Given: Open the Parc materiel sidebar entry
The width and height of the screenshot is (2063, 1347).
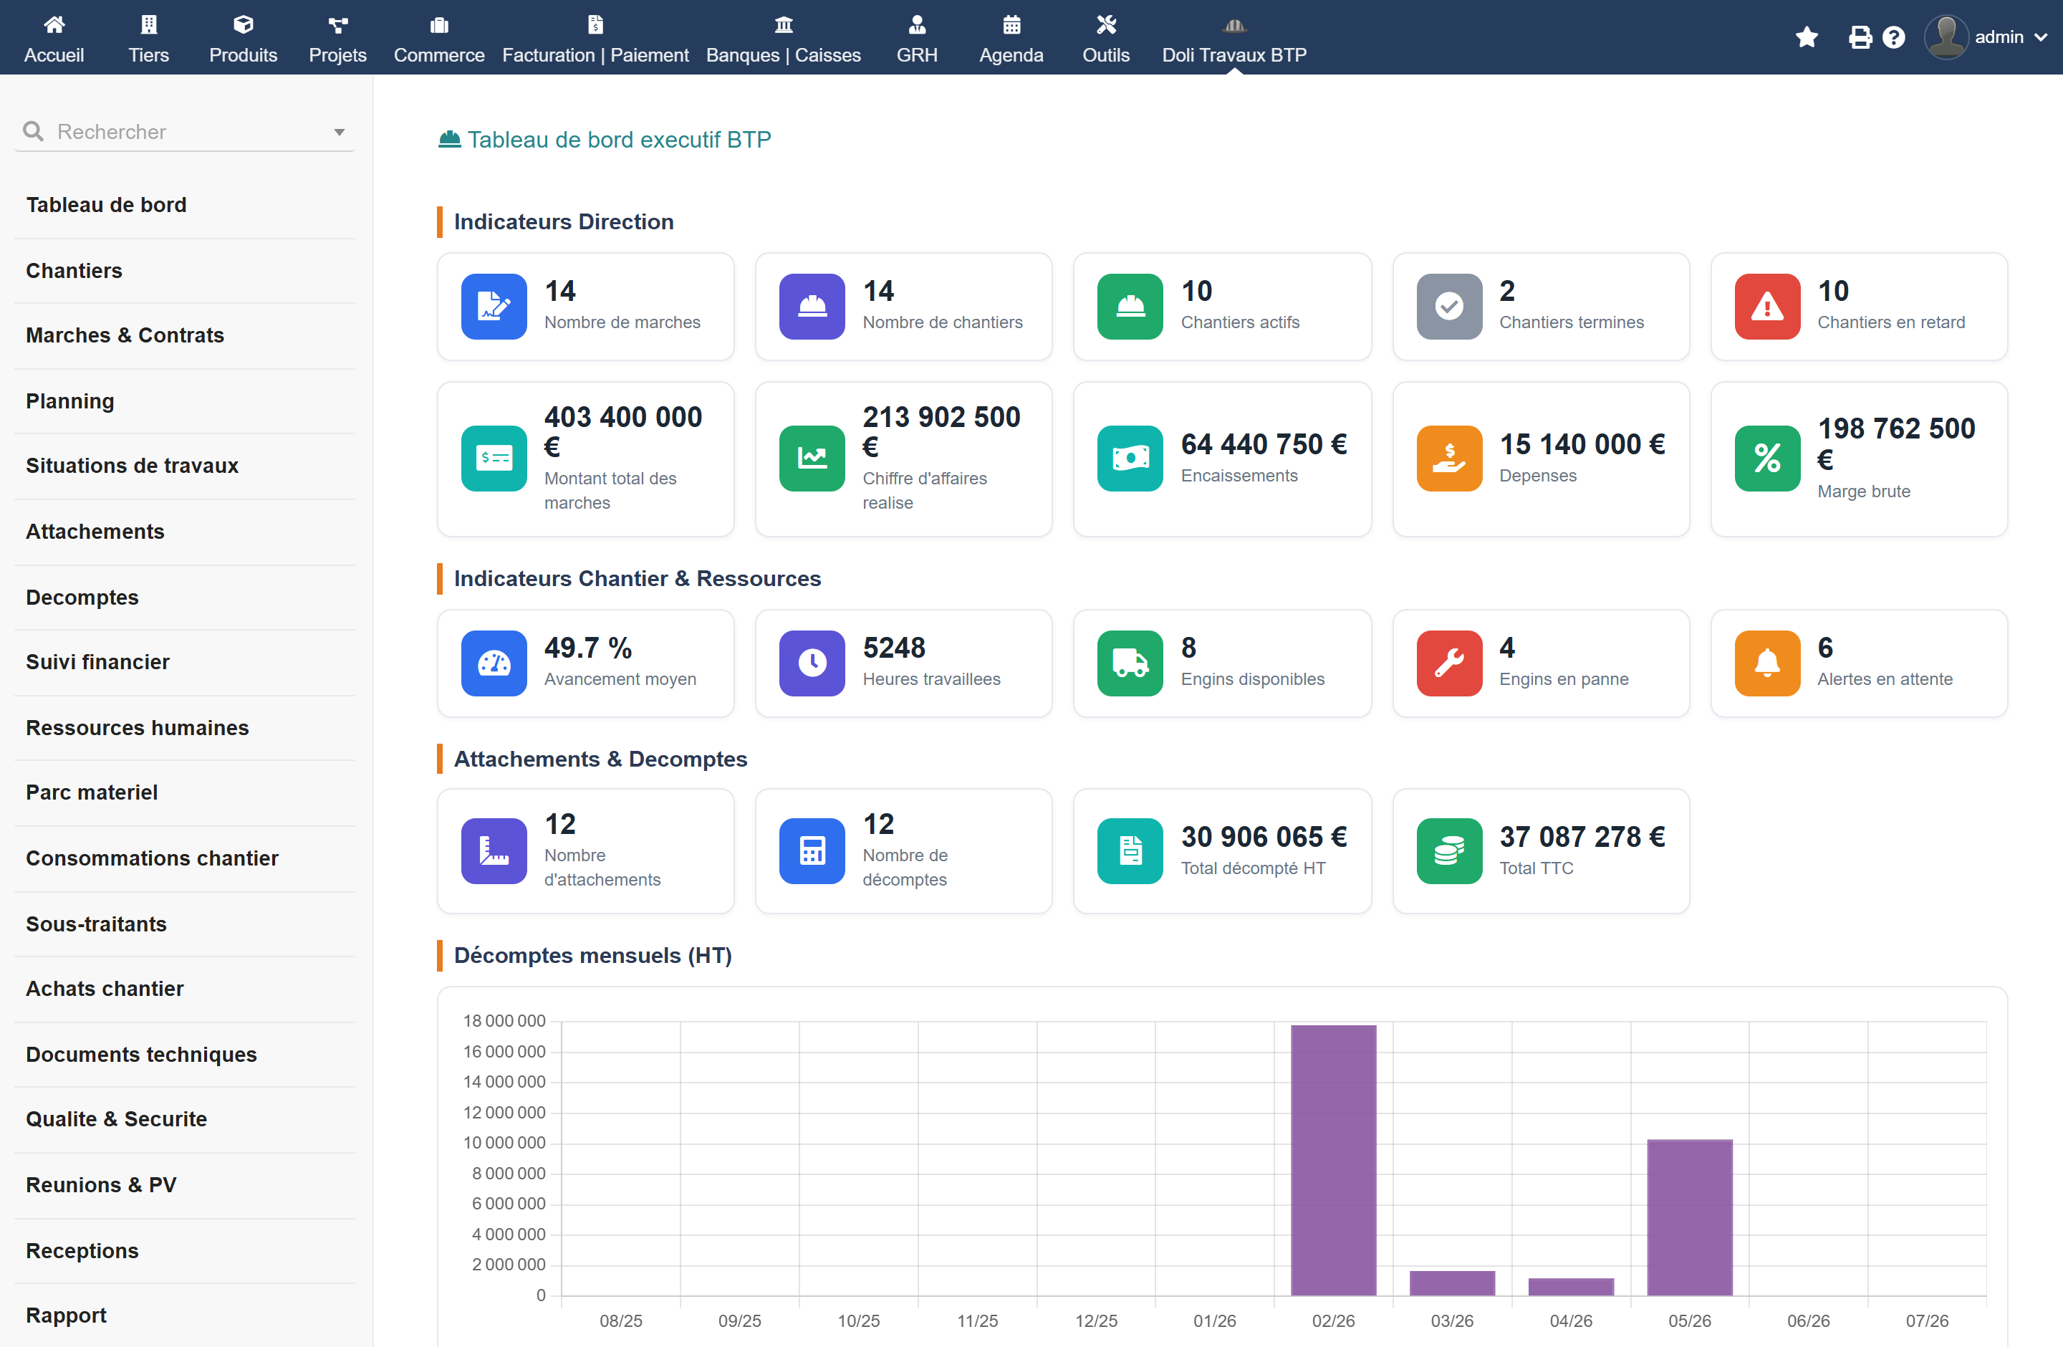Looking at the screenshot, I should pyautogui.click(x=91, y=792).
